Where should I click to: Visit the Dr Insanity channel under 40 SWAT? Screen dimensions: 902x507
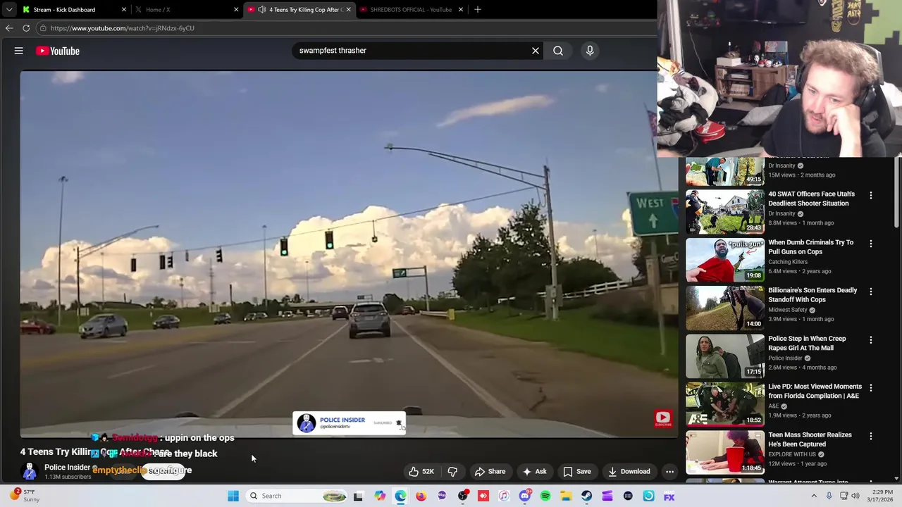coord(781,213)
